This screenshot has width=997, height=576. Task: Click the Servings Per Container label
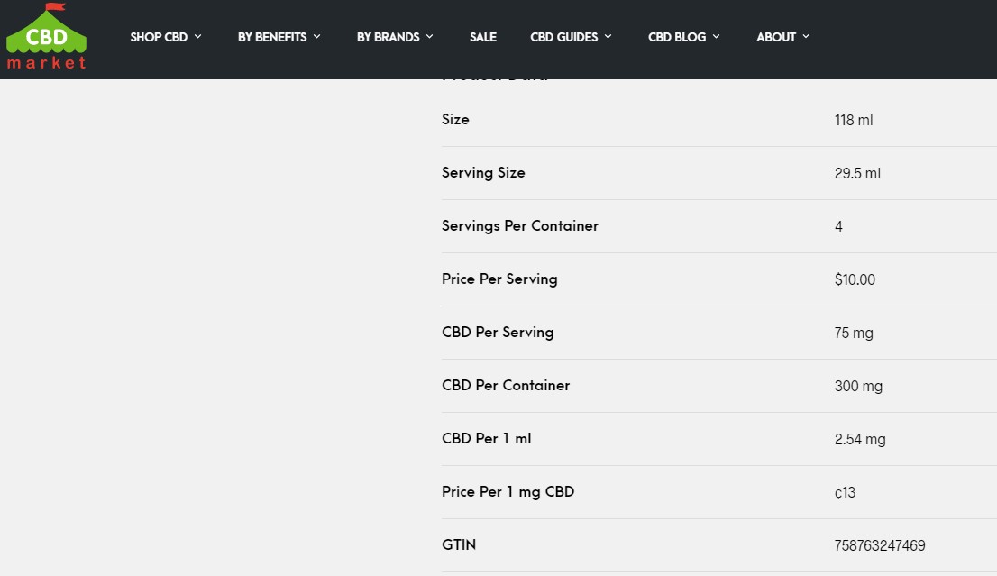coord(520,225)
